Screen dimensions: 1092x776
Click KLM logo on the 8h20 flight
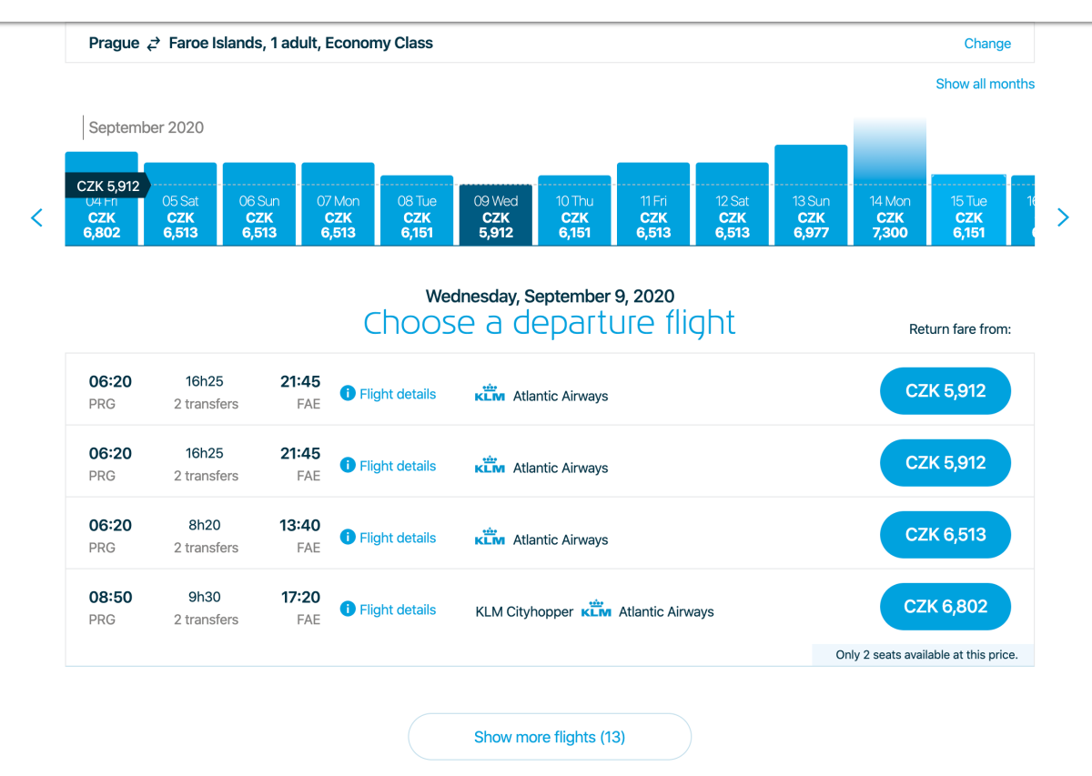pyautogui.click(x=490, y=538)
